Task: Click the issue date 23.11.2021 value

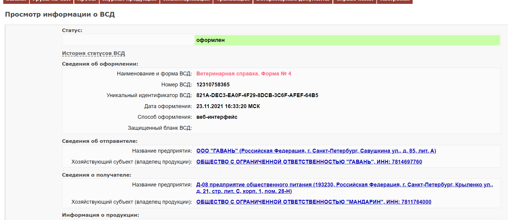Action: 228,106
